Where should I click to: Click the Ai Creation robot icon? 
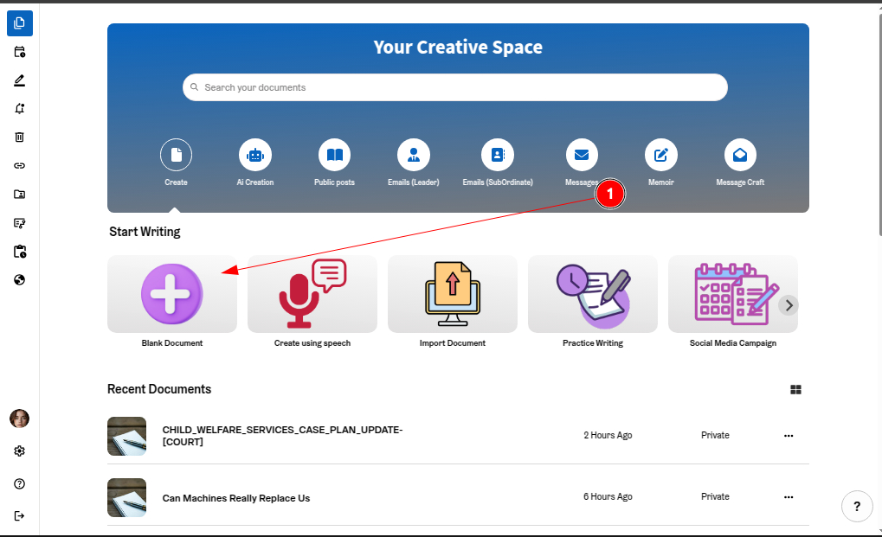[x=254, y=156]
